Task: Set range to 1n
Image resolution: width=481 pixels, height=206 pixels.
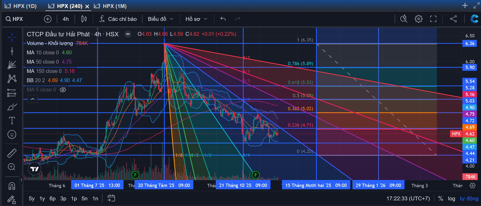Action: pyautogui.click(x=95, y=198)
